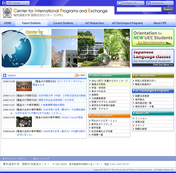
Task: Open the Contact Us button
Action: tap(131, 3)
